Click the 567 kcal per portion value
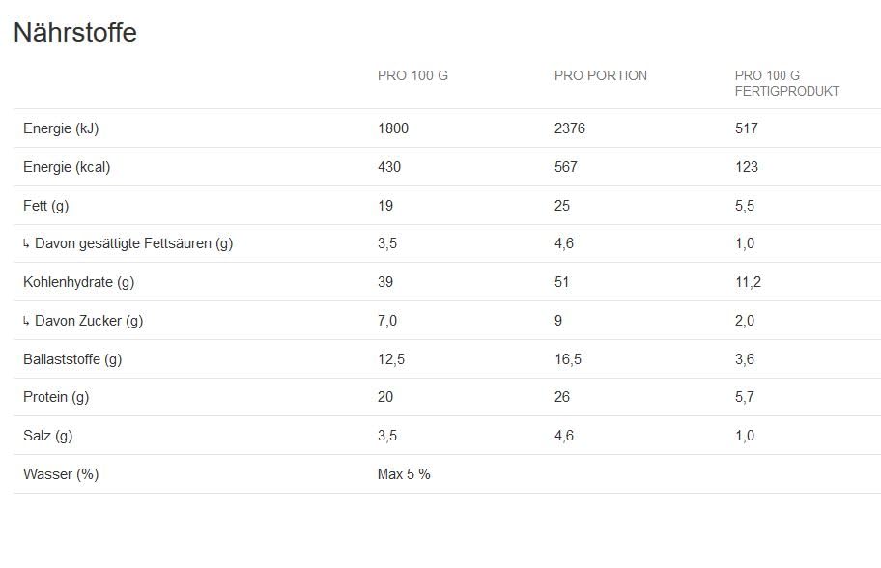This screenshot has height=568, width=881. [x=566, y=167]
